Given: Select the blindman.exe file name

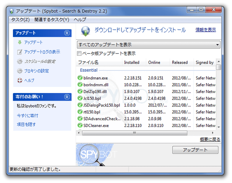Looking at the screenshot, I should [96, 78].
